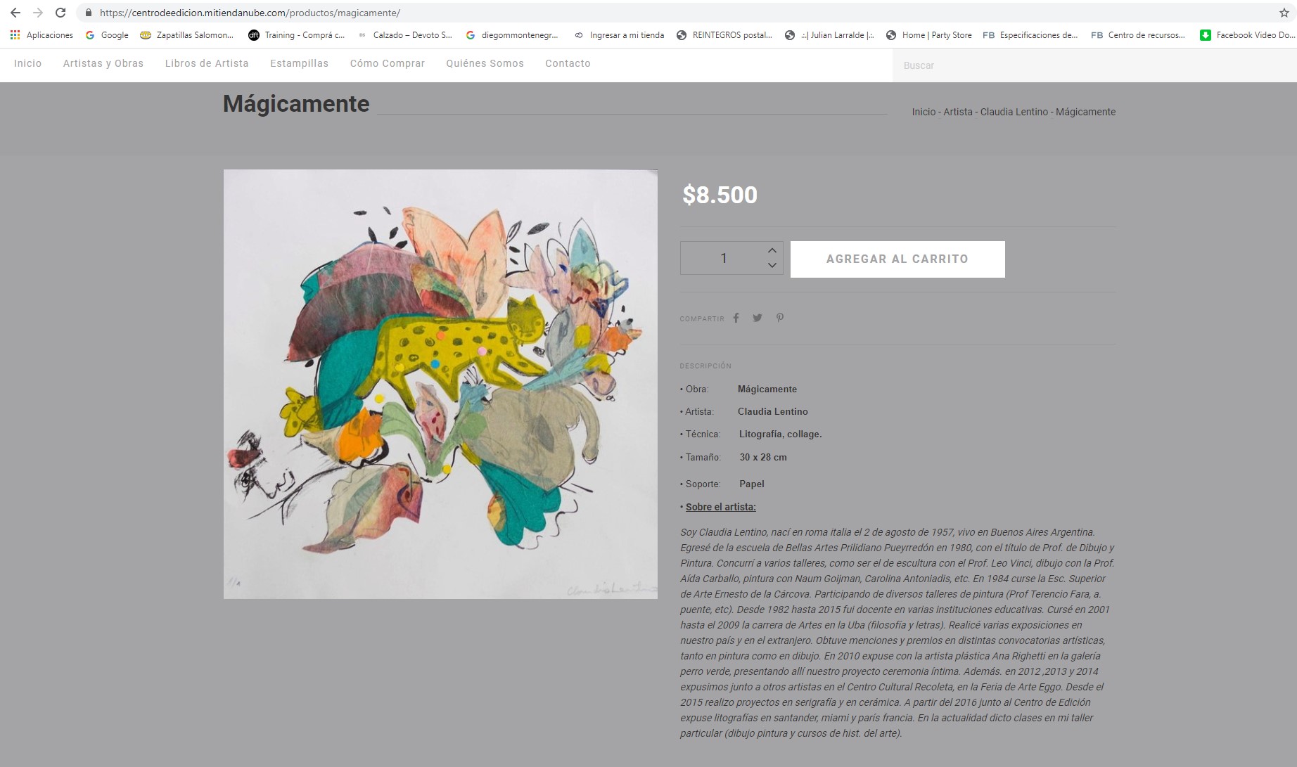Open the Facebook Video Downloader bookmark
The height and width of the screenshot is (767, 1297).
click(1247, 35)
